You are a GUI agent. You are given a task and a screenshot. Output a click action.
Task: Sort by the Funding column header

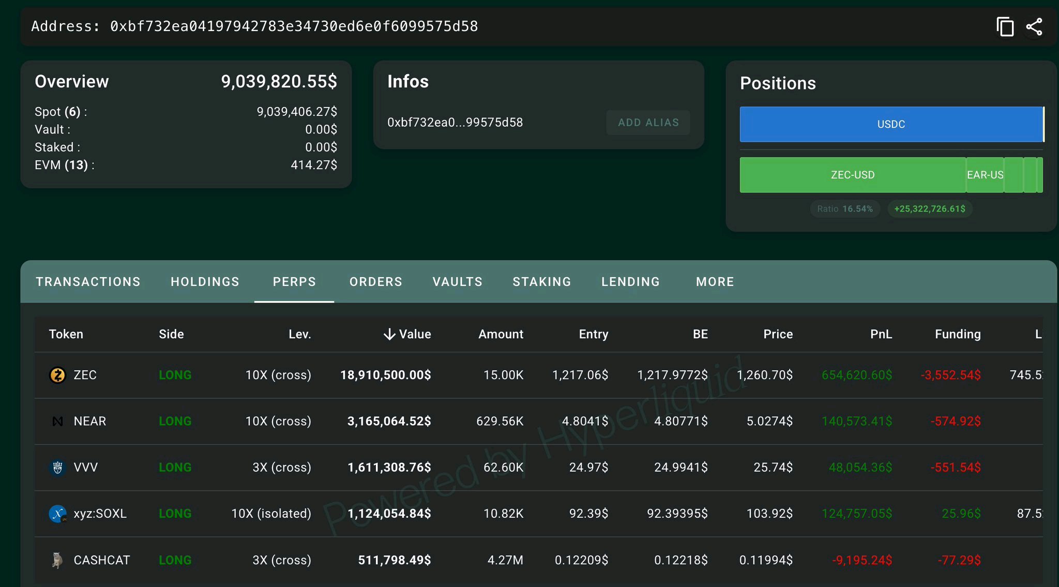click(958, 335)
